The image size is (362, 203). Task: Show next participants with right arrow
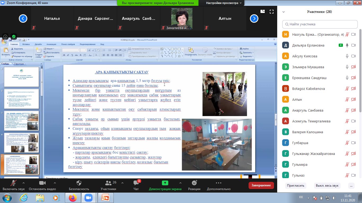(x=254, y=19)
